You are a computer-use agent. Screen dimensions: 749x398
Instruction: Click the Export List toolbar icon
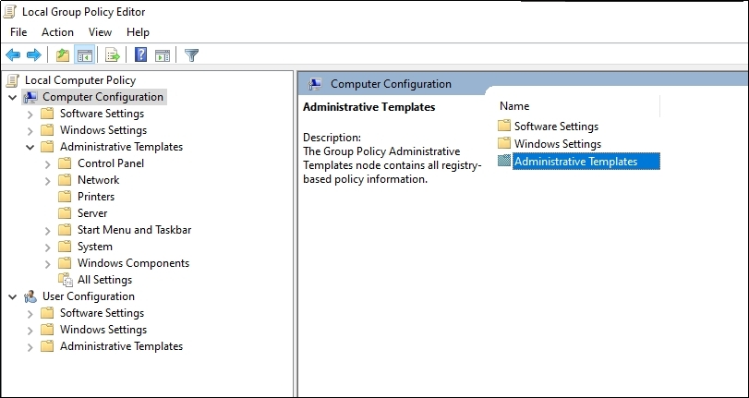pyautogui.click(x=113, y=55)
